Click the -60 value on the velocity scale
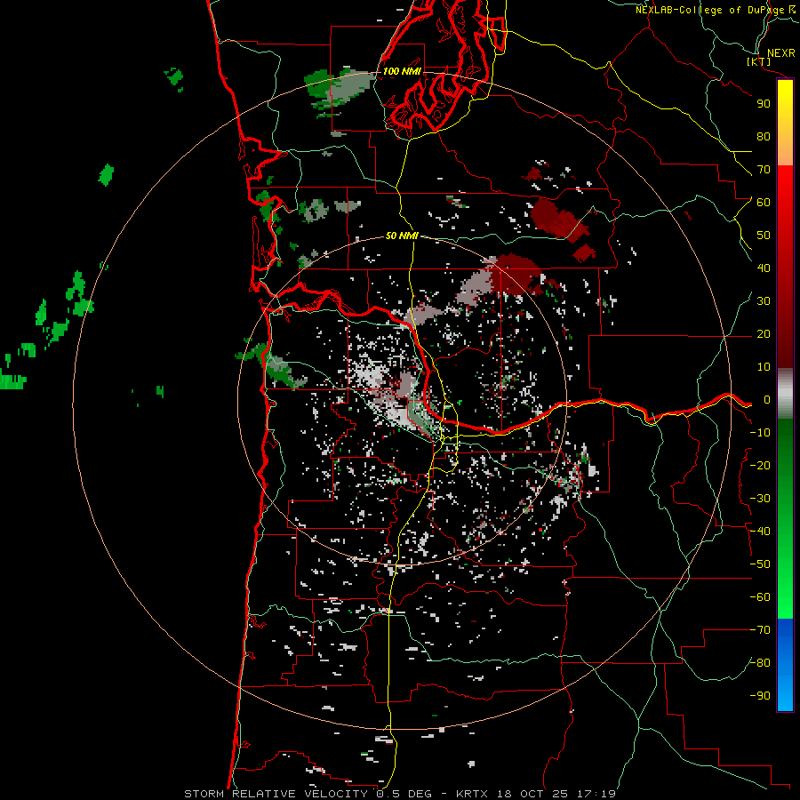This screenshot has width=800, height=800. tap(760, 597)
